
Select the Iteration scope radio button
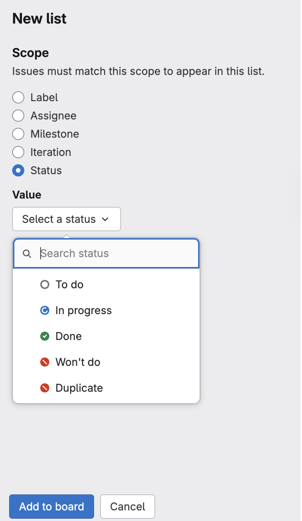pyautogui.click(x=18, y=152)
